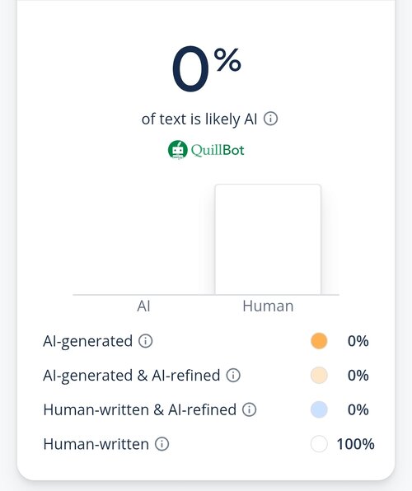Click the large 0% score heading
This screenshot has height=491, width=412.
(207, 69)
